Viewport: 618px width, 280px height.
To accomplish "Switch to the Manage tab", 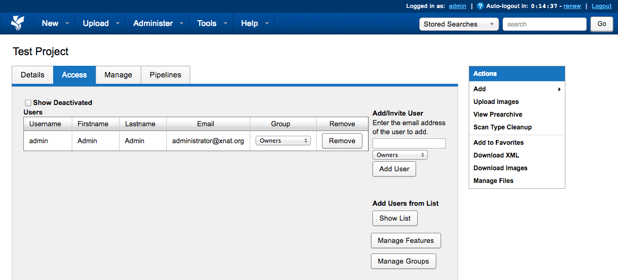I will point(118,75).
